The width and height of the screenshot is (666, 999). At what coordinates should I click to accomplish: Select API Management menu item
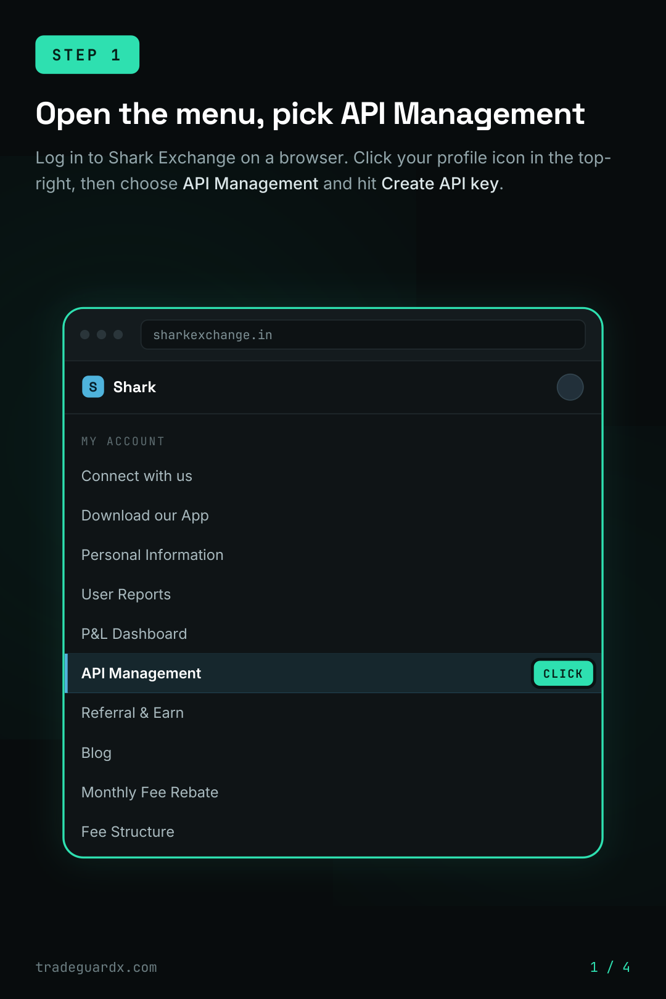333,673
